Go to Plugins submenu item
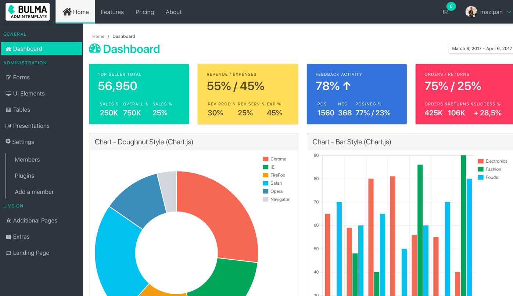Screen dimensions: 513x296 [x=24, y=176]
